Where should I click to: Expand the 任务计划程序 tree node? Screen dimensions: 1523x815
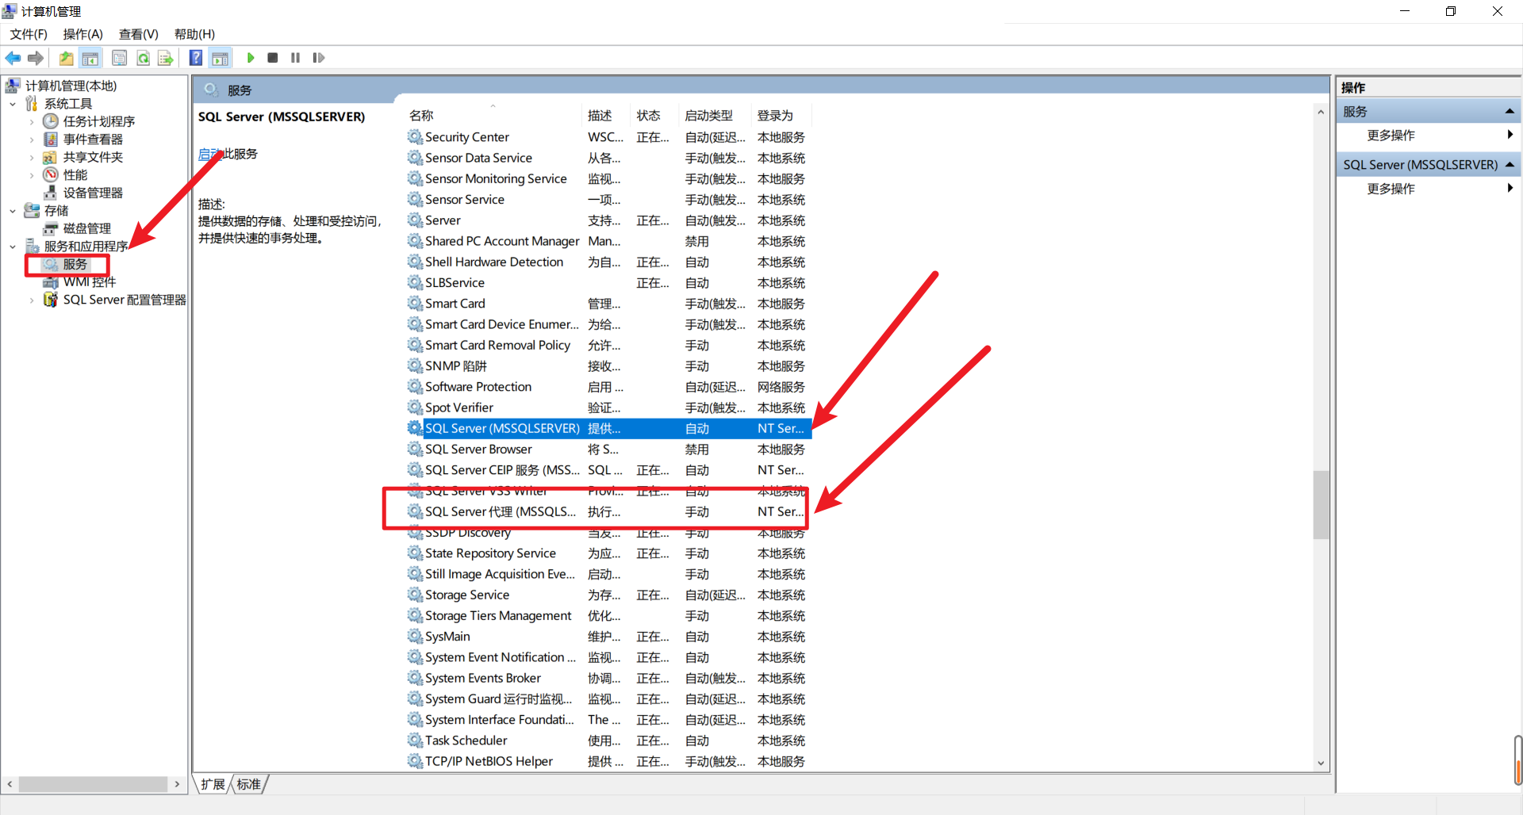(31, 122)
